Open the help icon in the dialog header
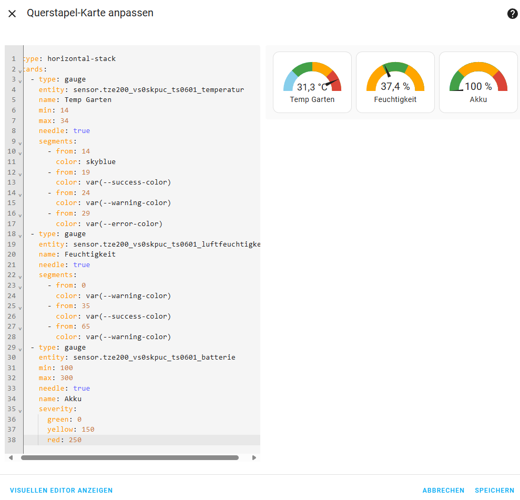Image resolution: width=520 pixels, height=500 pixels. (512, 14)
